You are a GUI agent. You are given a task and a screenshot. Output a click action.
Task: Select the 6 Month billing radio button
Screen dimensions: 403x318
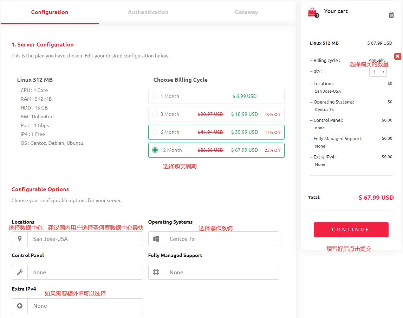pos(155,132)
